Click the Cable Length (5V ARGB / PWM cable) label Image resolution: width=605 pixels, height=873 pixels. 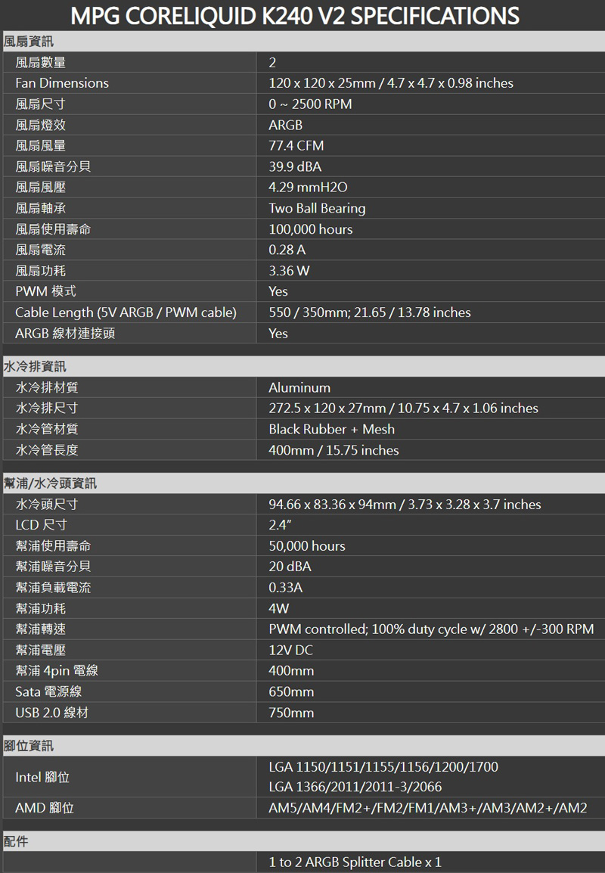126,312
